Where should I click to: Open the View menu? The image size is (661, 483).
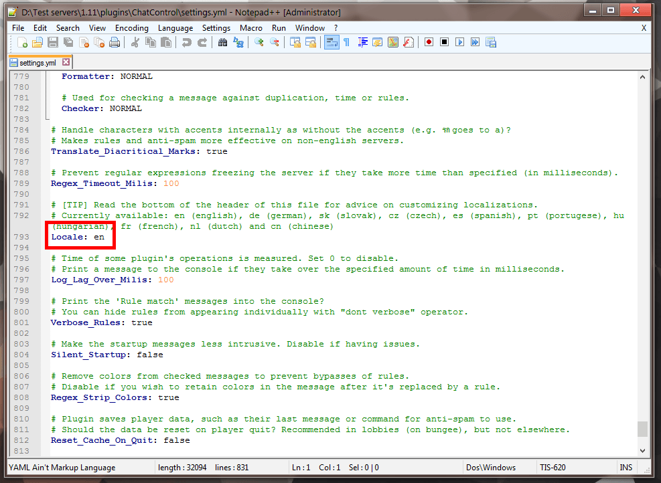tap(97, 28)
